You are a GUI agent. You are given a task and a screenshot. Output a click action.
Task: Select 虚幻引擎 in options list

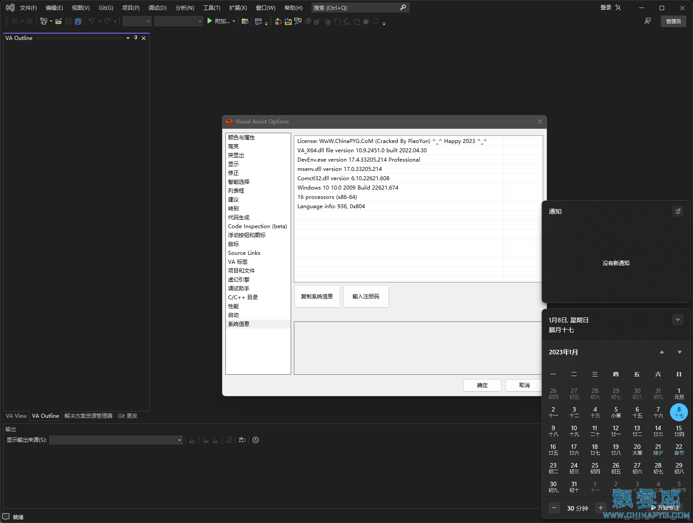(x=258, y=280)
